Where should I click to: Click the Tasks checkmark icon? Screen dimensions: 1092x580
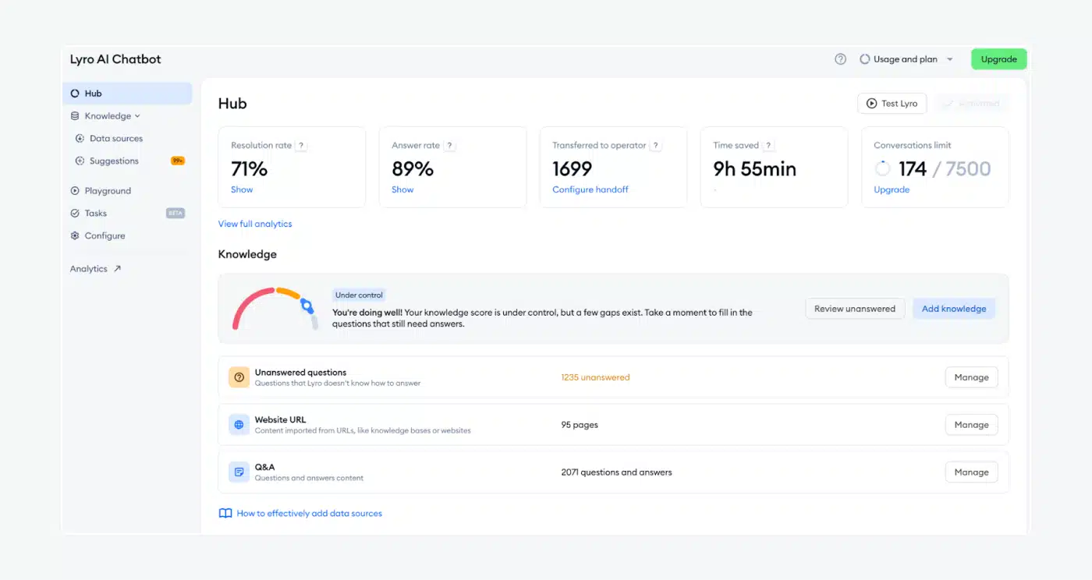(x=75, y=214)
